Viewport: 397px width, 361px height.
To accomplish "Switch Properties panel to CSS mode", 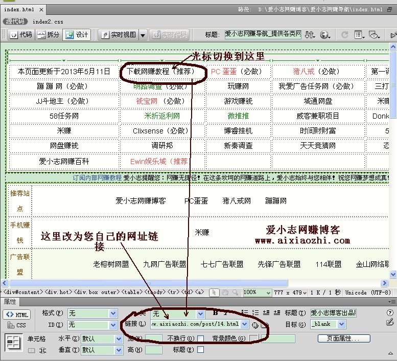I will [x=17, y=325].
